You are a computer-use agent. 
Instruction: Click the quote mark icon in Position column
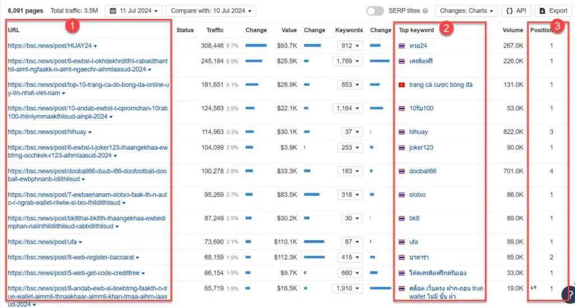click(533, 288)
